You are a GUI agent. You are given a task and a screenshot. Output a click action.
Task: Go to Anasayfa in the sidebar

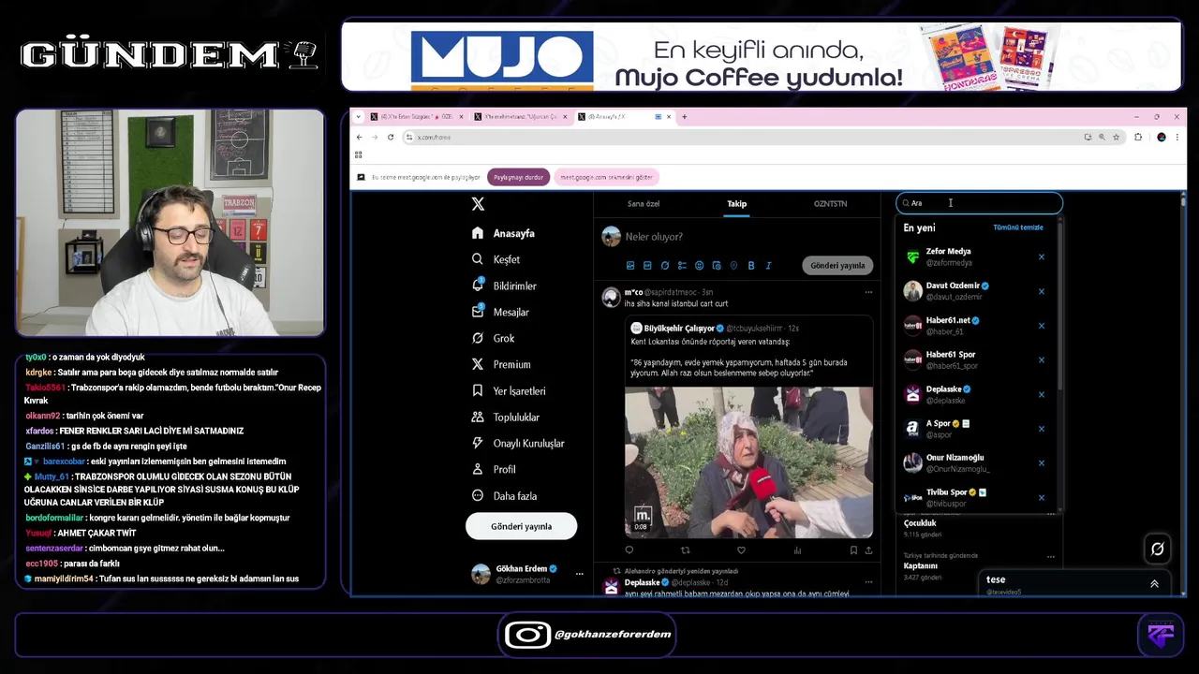click(503, 233)
